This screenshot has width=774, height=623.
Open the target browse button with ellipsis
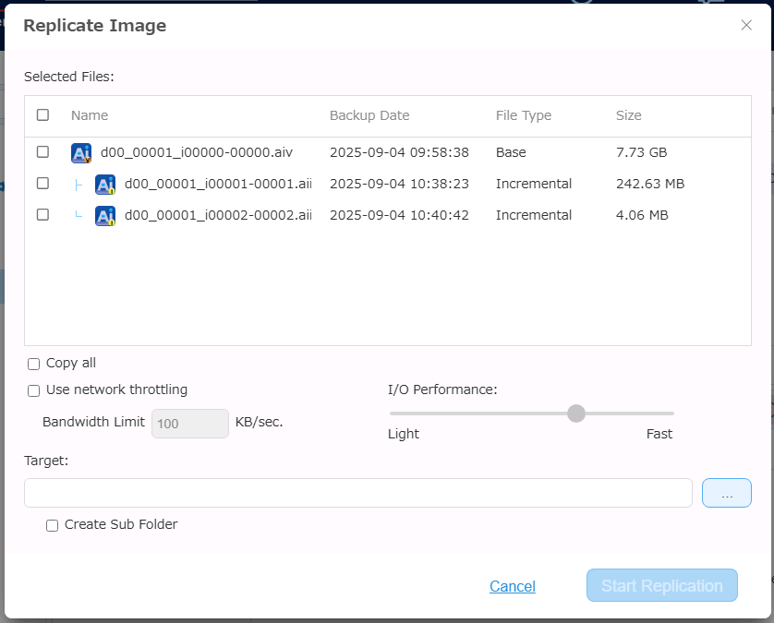click(x=726, y=493)
